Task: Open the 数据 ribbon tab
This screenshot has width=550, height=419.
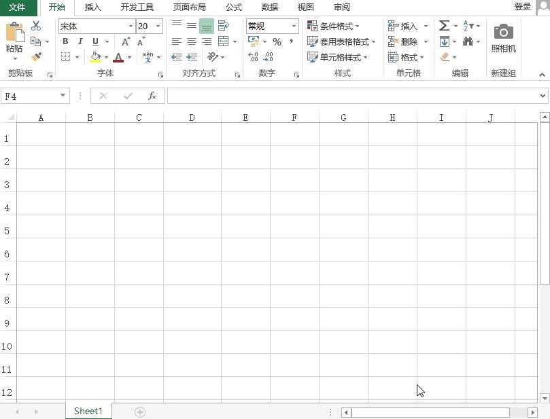Action: pyautogui.click(x=269, y=7)
